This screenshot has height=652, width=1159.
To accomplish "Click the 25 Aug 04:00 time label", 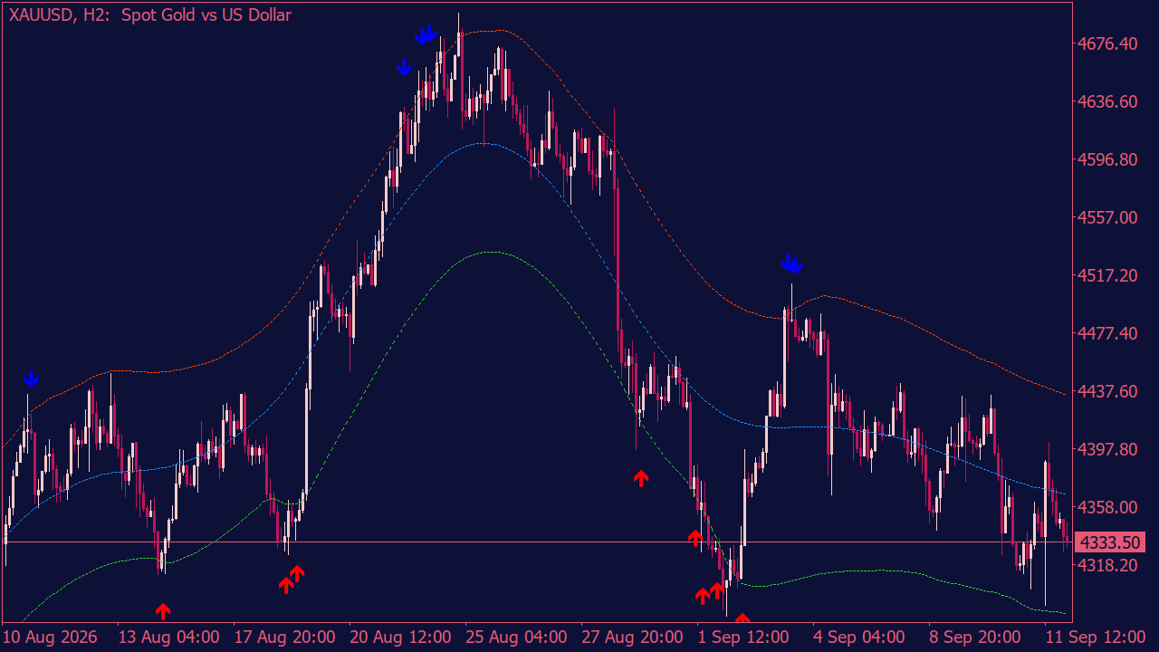I will [x=517, y=637].
